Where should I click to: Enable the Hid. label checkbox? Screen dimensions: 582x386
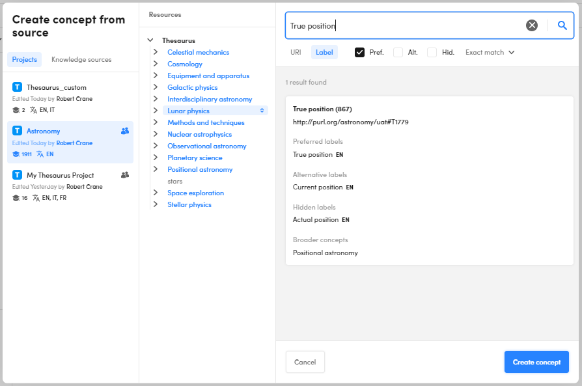click(432, 52)
